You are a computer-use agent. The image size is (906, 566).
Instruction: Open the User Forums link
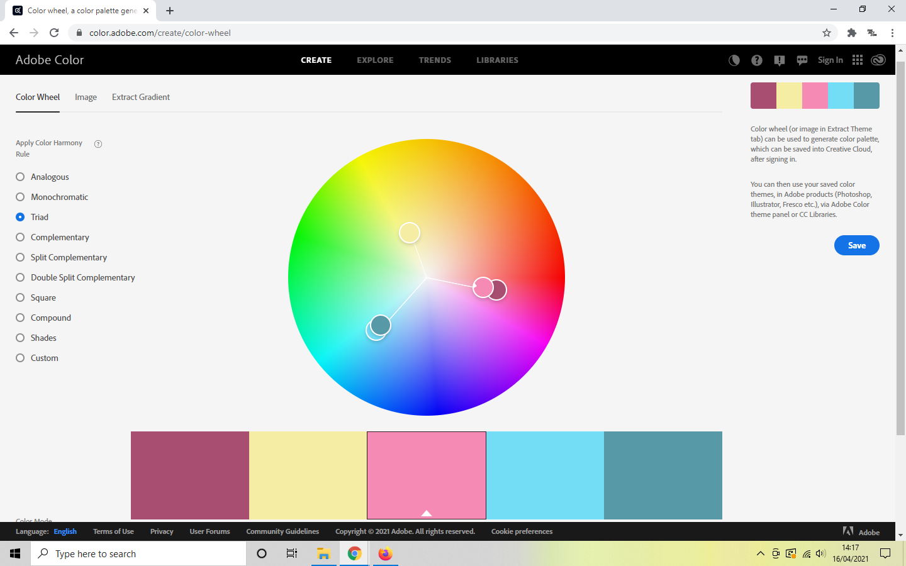click(210, 531)
